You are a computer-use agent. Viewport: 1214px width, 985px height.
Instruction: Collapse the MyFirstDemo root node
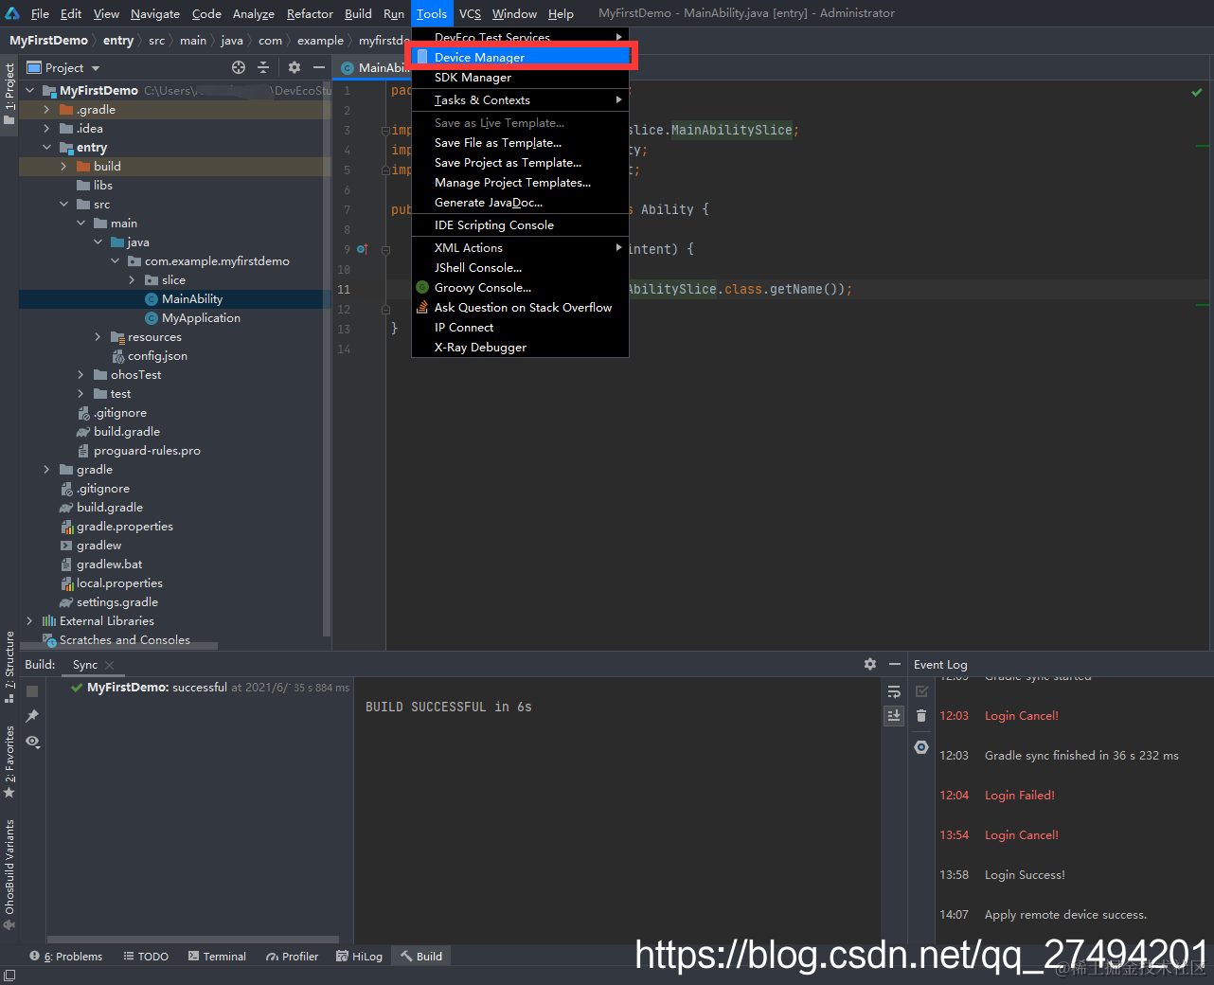(x=29, y=91)
